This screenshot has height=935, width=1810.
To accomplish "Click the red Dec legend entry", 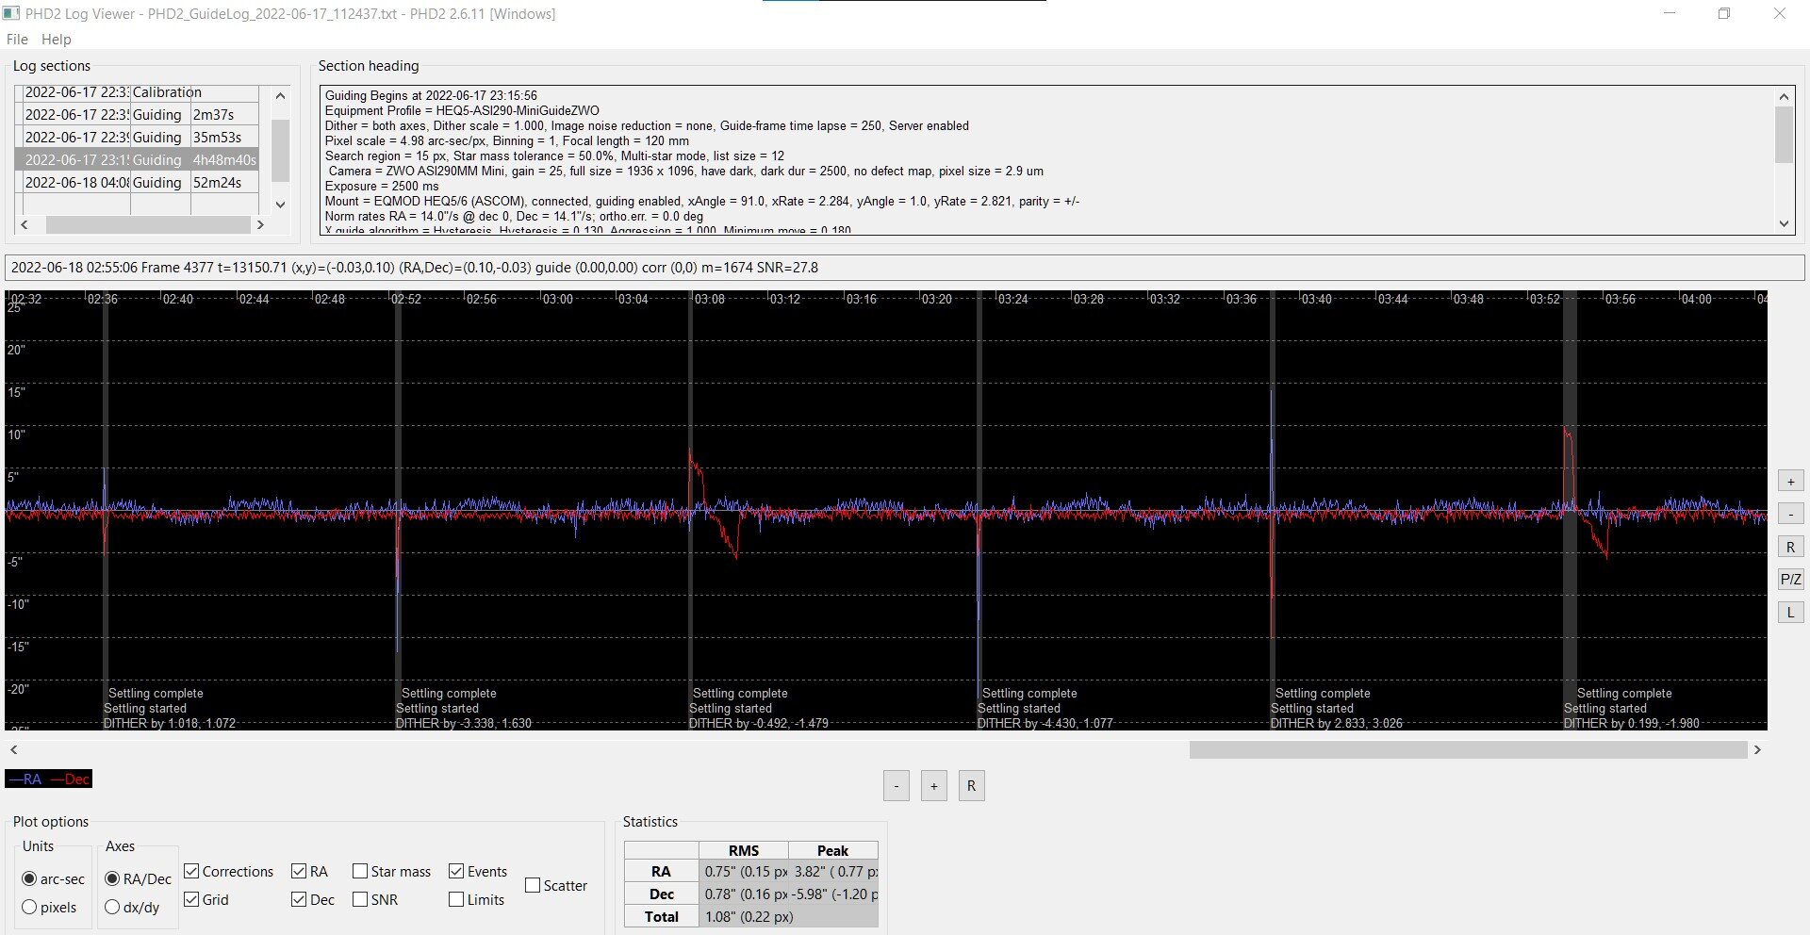I will point(70,779).
